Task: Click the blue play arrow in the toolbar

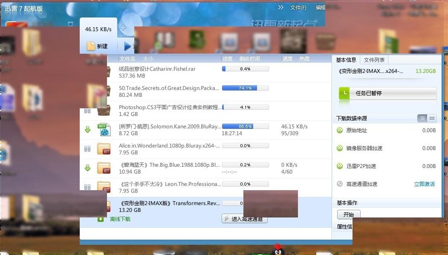Action: 128,46
